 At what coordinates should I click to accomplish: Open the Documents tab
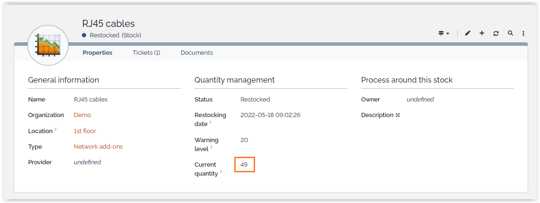point(196,53)
